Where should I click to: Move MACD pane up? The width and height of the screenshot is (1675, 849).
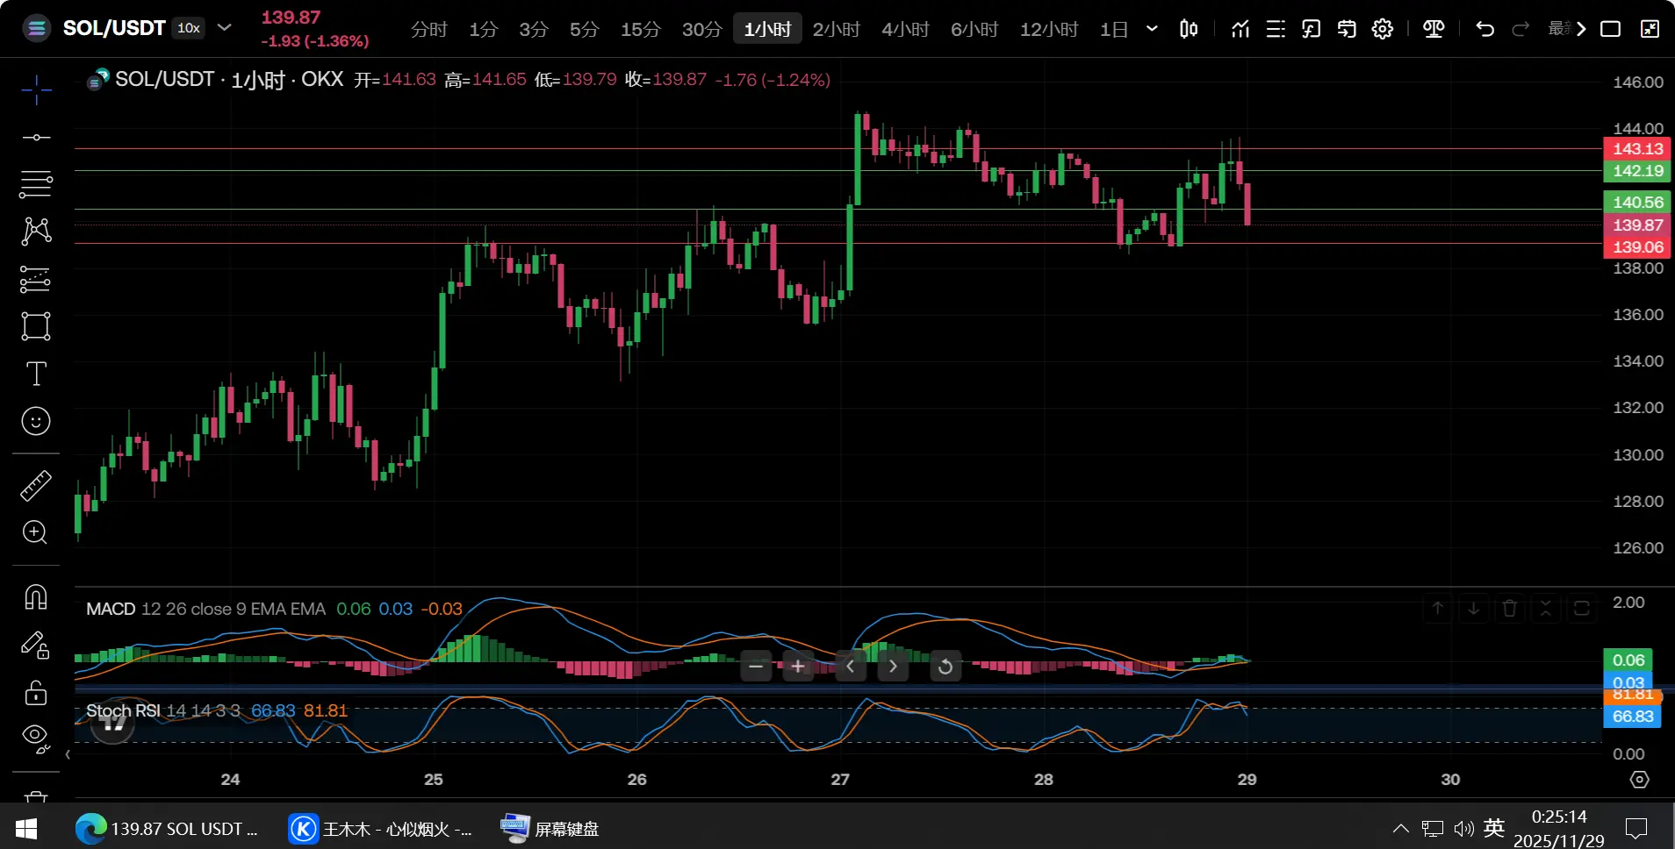(1438, 608)
